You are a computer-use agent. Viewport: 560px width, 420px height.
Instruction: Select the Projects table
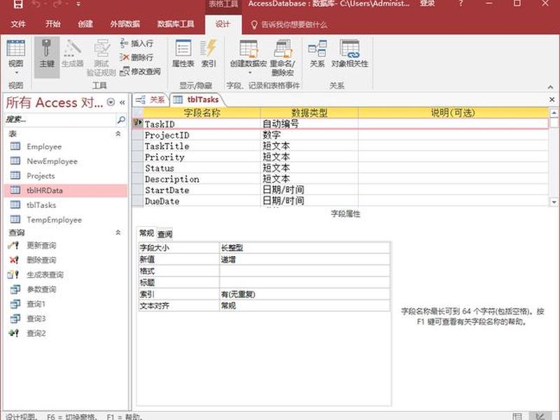pyautogui.click(x=41, y=176)
